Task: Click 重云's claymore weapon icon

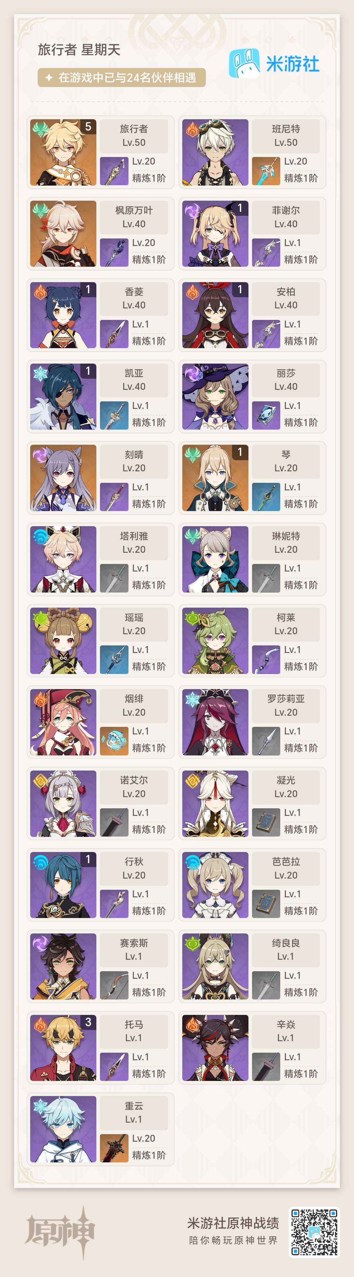Action: 114,1148
